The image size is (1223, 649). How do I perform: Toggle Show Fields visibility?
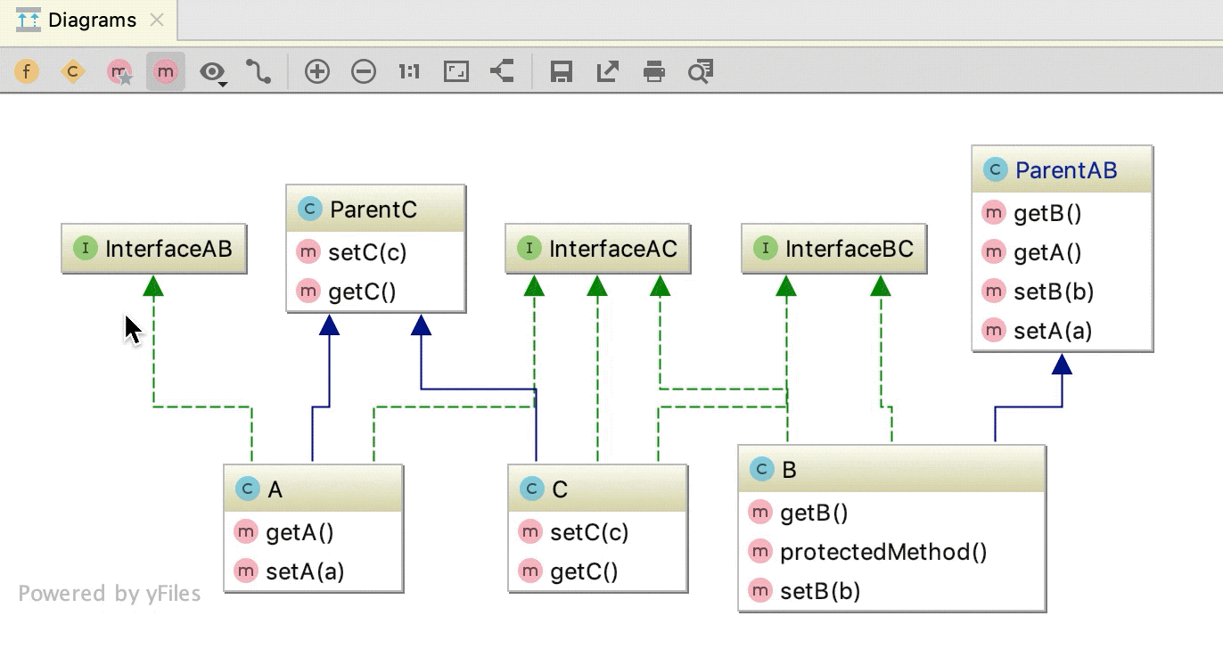pyautogui.click(x=27, y=70)
